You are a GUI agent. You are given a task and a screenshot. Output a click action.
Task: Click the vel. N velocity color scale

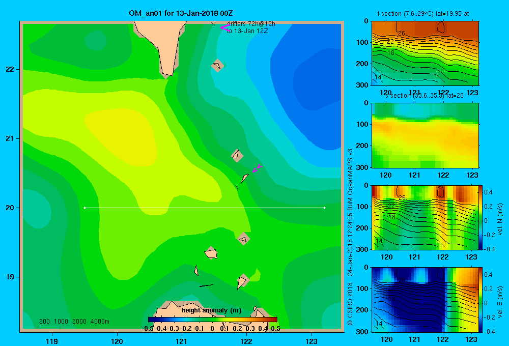481,217
